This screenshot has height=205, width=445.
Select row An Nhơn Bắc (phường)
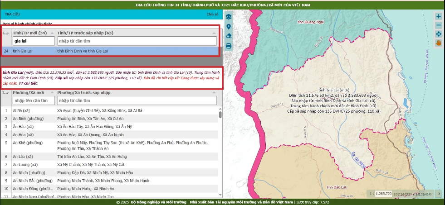[109, 181]
